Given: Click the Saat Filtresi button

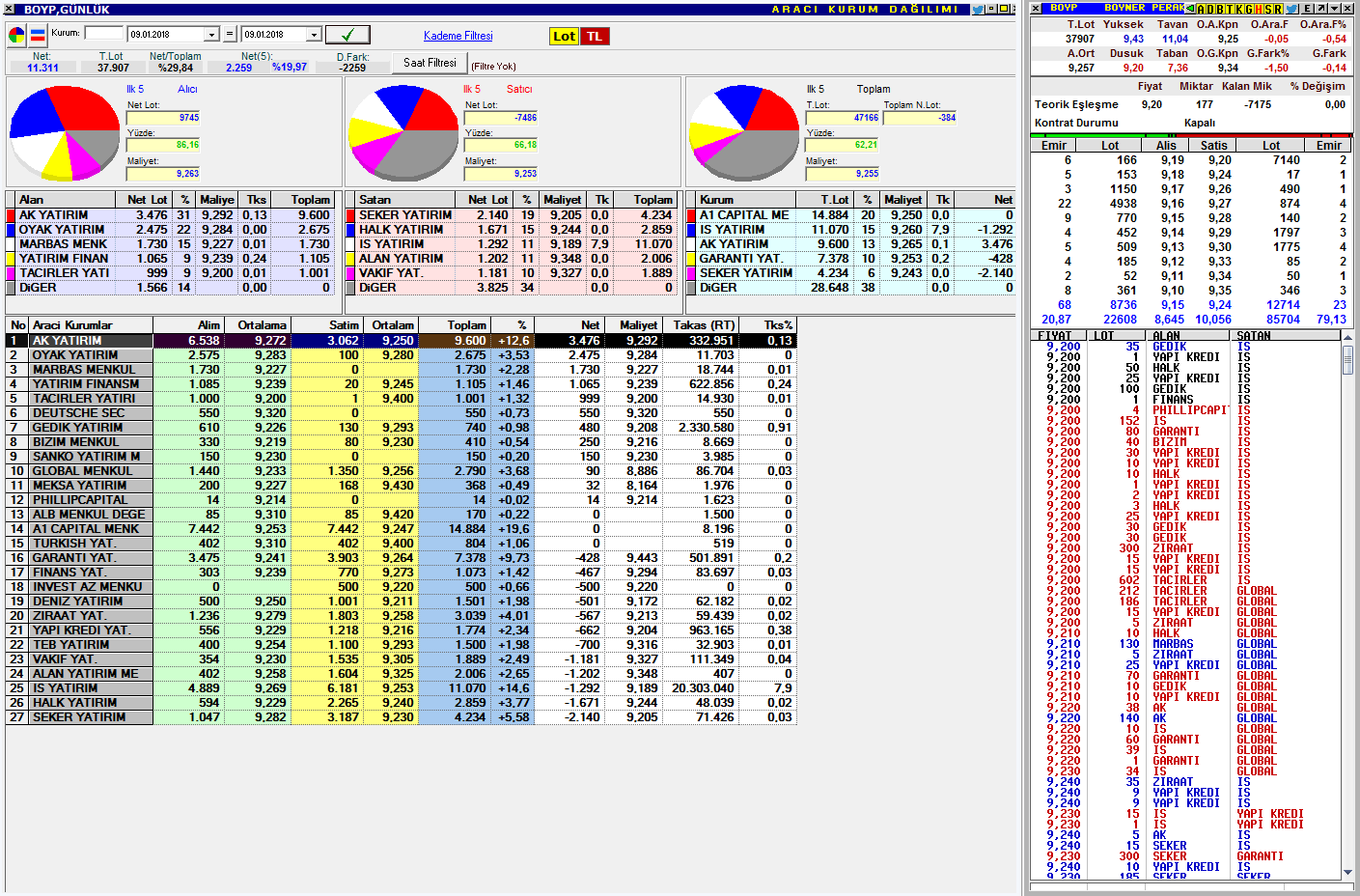Looking at the screenshot, I should [x=430, y=63].
